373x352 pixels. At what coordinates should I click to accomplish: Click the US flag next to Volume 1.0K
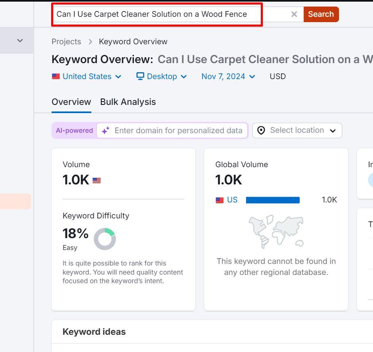97,180
